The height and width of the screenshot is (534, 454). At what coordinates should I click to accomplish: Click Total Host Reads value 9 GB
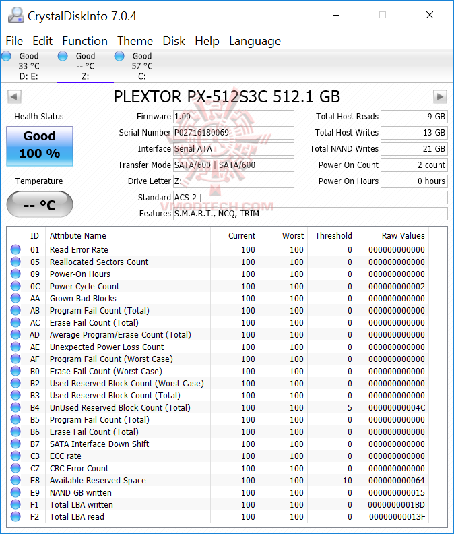click(414, 117)
